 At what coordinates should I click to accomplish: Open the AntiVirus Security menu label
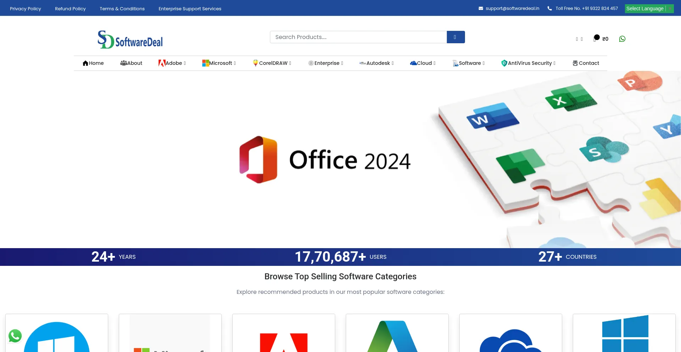tap(530, 63)
